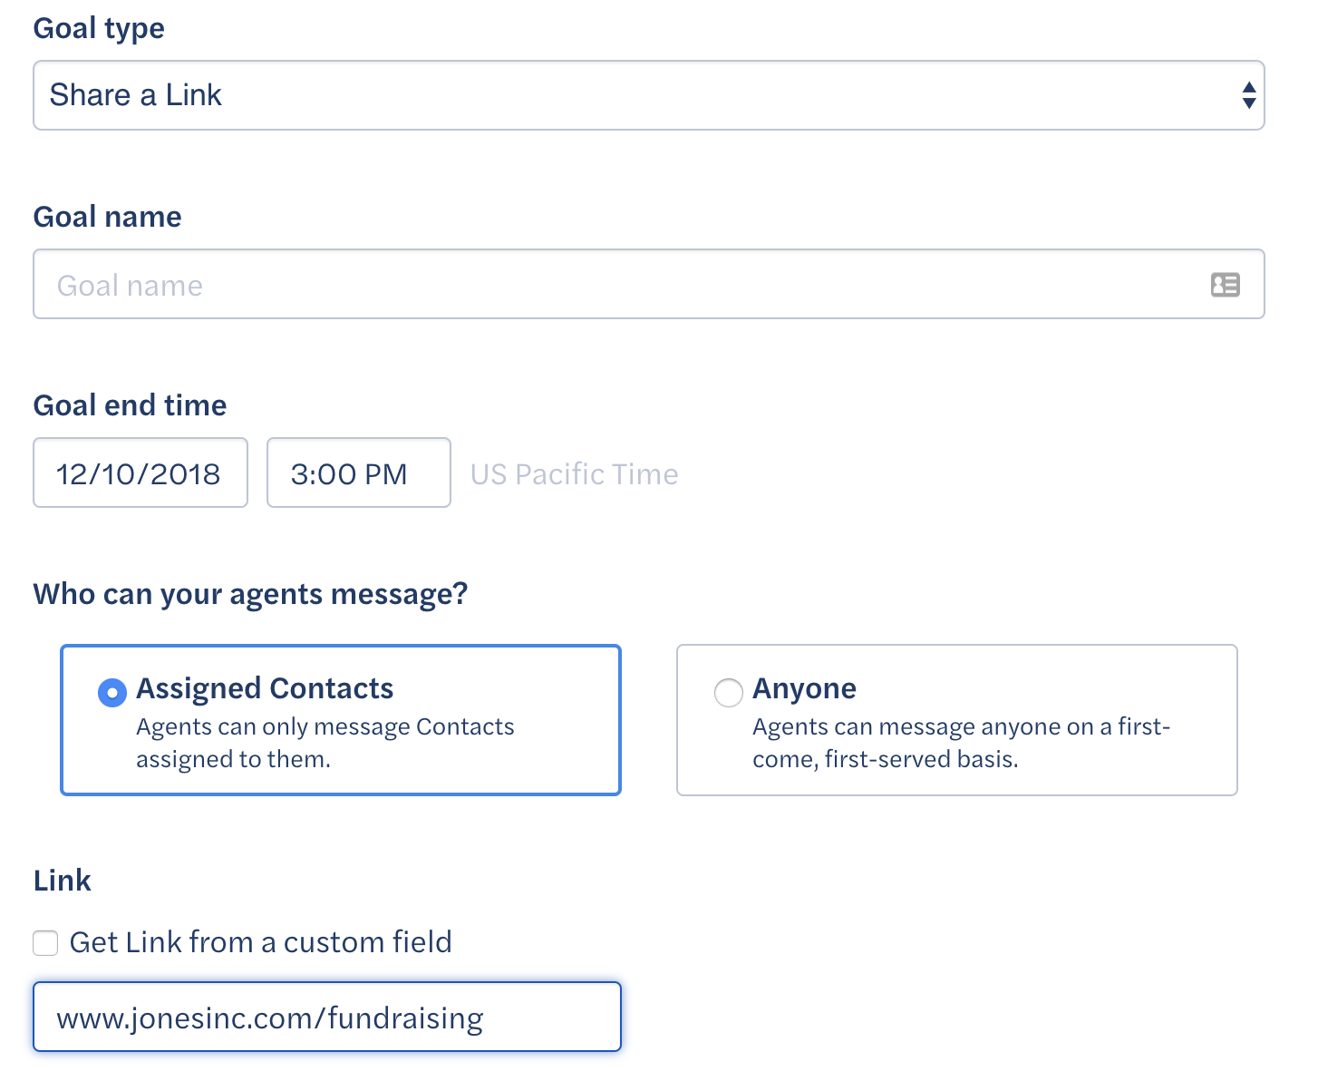
Task: Click the US Pacific Time label
Action: pos(574,474)
